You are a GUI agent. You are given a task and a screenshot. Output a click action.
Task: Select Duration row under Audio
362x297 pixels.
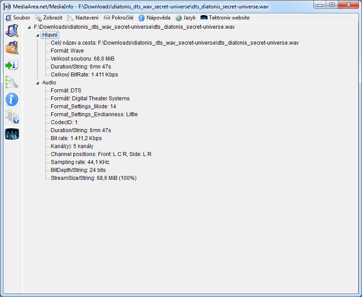(81, 130)
